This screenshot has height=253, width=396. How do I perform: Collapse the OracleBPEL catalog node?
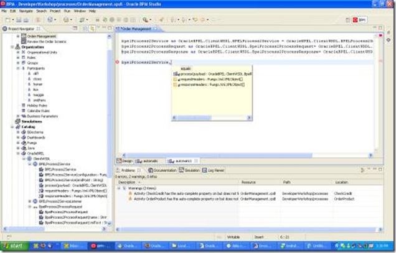pos(18,154)
